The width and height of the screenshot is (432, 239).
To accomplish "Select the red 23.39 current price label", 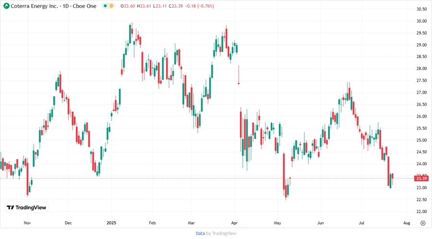I will (421, 179).
